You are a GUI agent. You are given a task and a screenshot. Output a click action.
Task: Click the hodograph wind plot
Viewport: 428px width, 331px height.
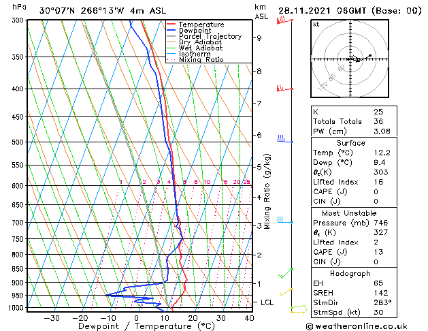click(350, 59)
